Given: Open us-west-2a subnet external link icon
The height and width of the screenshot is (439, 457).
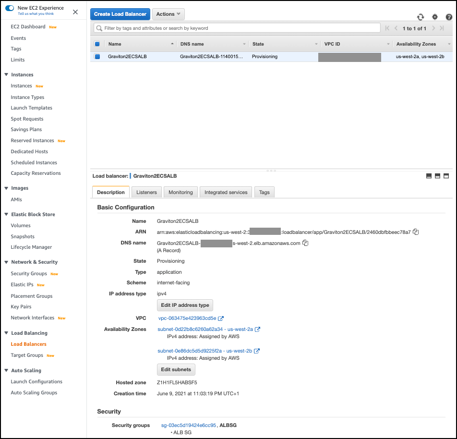Looking at the screenshot, I should pyautogui.click(x=257, y=329).
